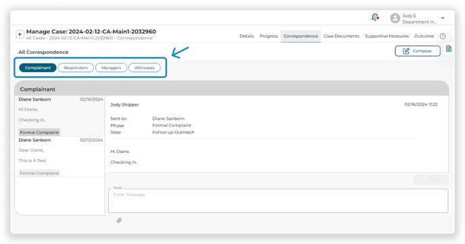
Task: Open the Supportive Measures tab
Action: coord(387,36)
